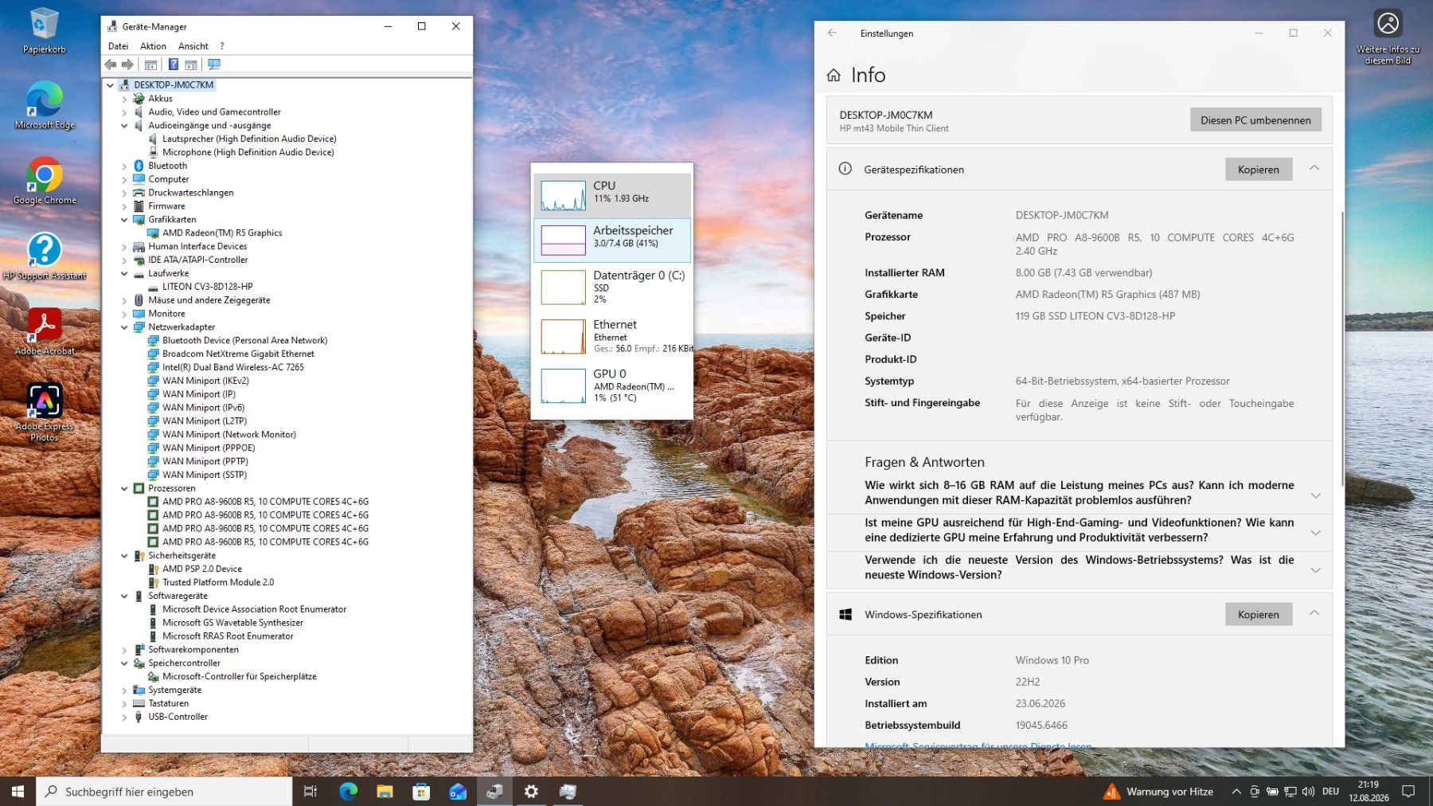Open Datei menu in Geräte-Manager
The height and width of the screenshot is (806, 1433).
[118, 46]
